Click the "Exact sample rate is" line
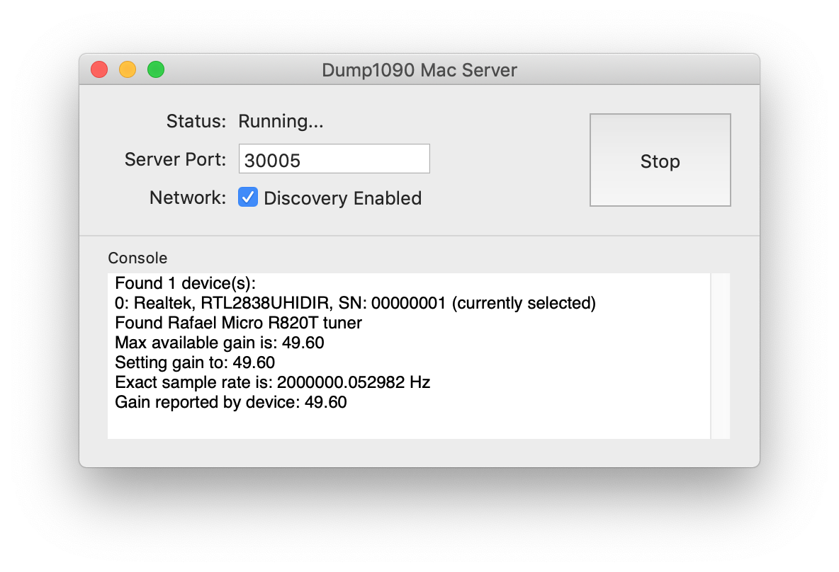Screen dimensions: 839x572 [272, 383]
